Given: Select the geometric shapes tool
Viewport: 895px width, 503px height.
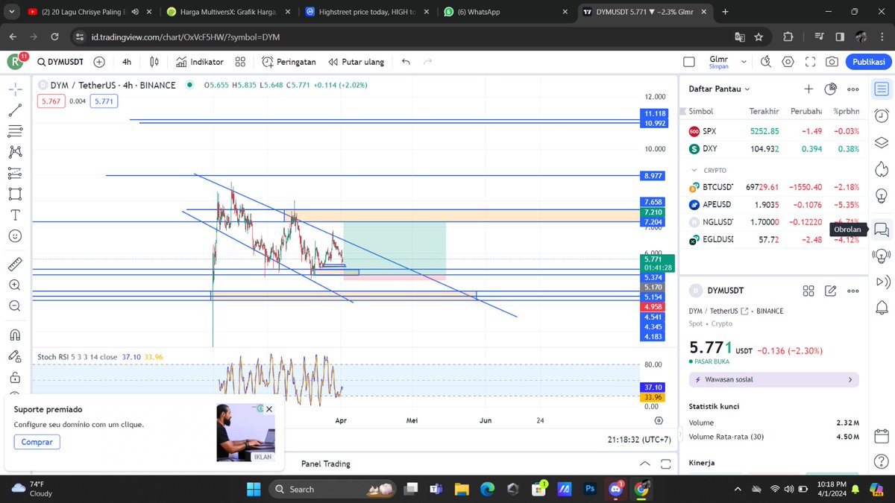Looking at the screenshot, I should [x=15, y=194].
